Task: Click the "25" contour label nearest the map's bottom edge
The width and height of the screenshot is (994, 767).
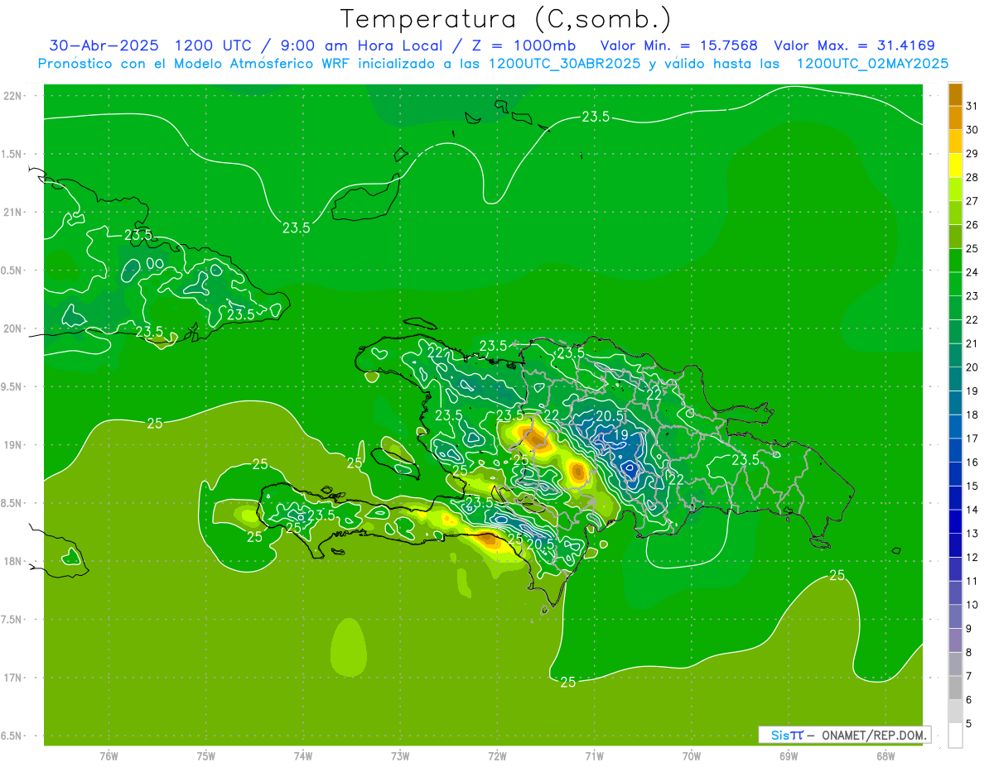Action: (568, 683)
